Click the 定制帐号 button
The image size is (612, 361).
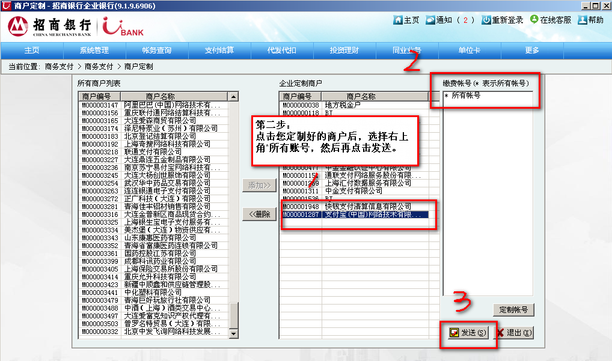pyautogui.click(x=513, y=310)
